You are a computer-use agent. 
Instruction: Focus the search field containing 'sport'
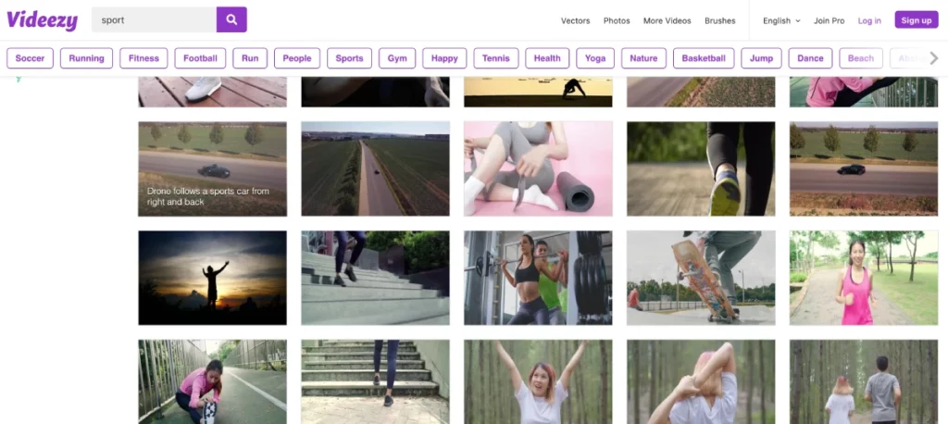[155, 19]
